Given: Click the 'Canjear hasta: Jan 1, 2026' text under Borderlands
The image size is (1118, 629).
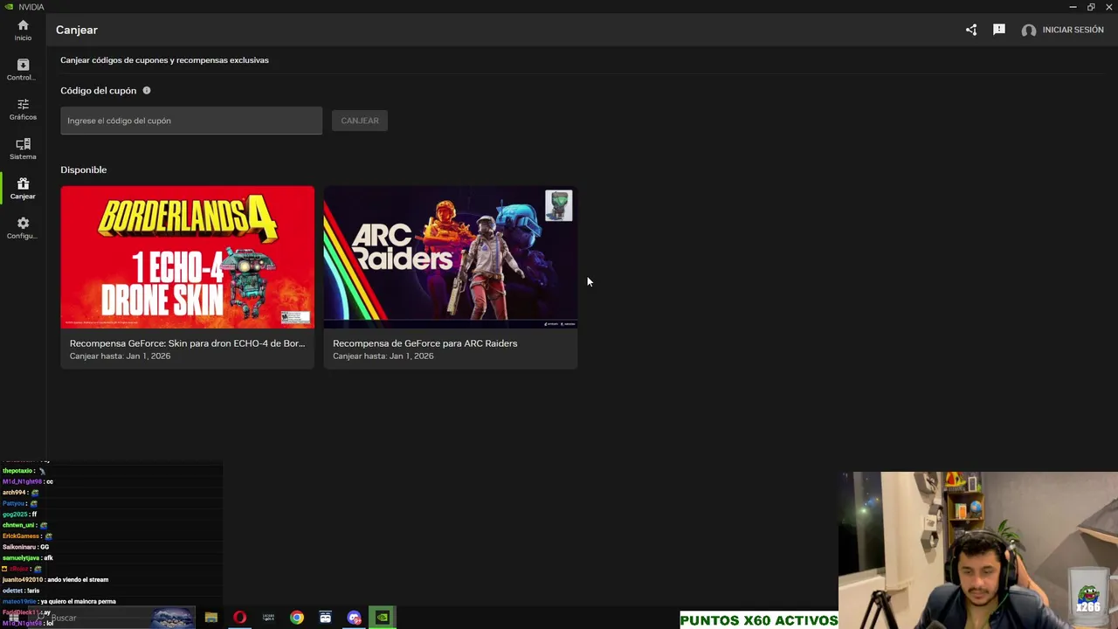Looking at the screenshot, I should pos(120,356).
